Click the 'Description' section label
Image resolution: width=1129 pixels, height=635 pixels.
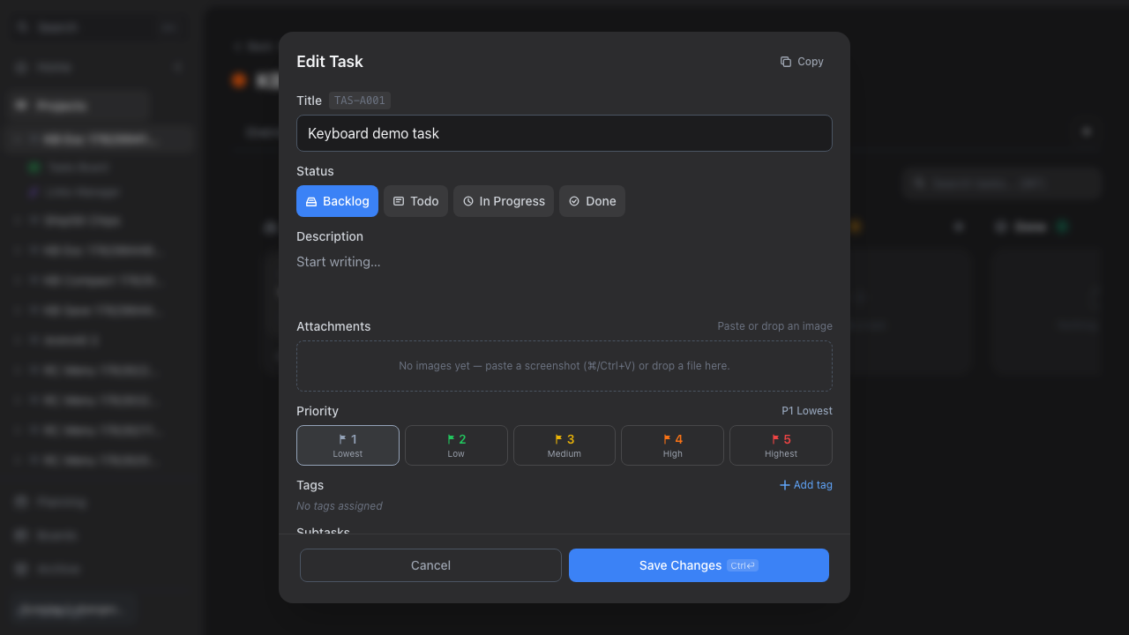(330, 236)
